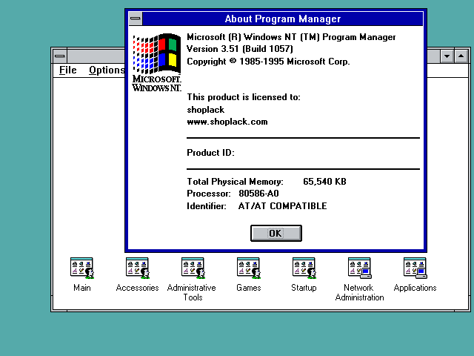Click the 80586-A0 processor value
Screen dimensions: 474x356
coord(258,194)
